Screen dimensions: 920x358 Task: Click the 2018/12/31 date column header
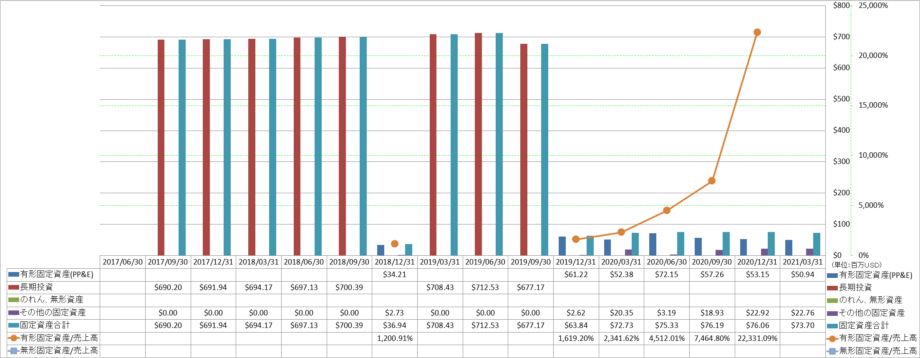pyautogui.click(x=395, y=262)
